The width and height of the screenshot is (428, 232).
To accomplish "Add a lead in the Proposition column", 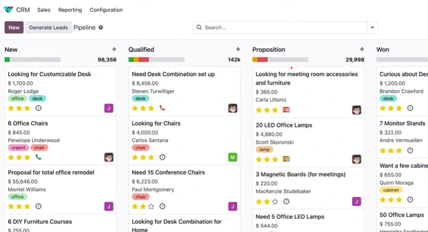I will pos(362,49).
